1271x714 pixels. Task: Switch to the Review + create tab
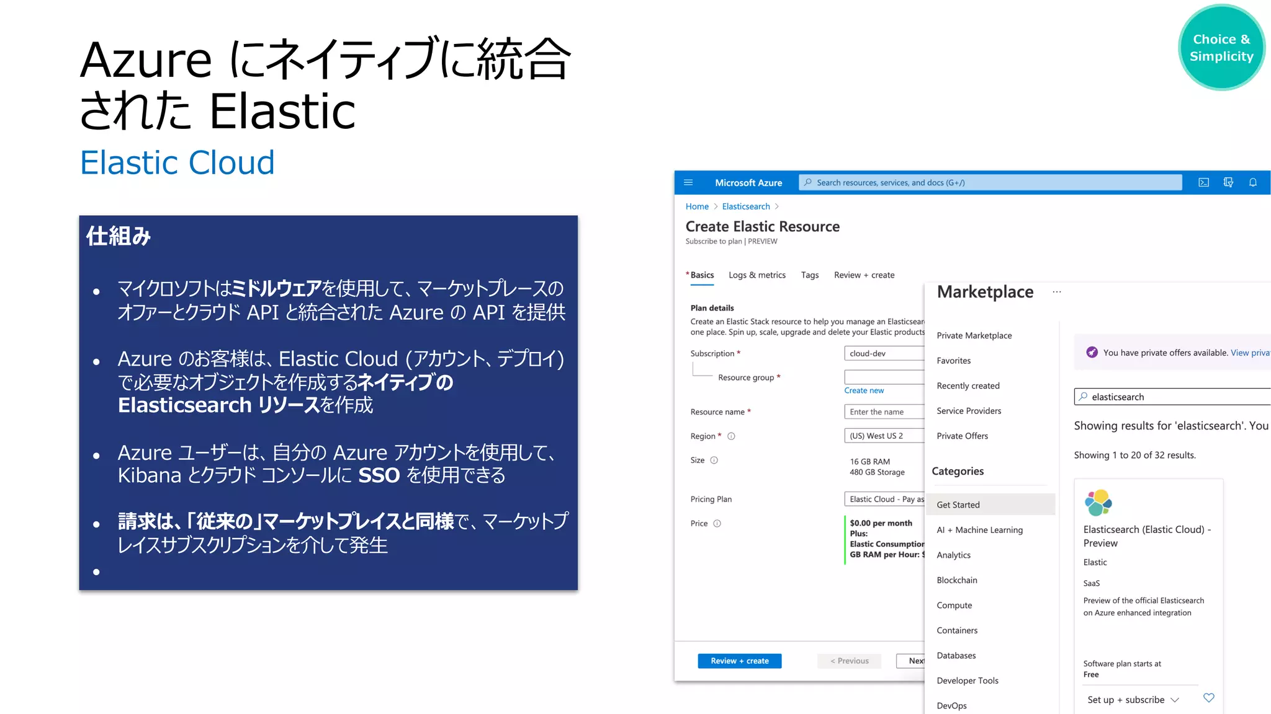(864, 275)
